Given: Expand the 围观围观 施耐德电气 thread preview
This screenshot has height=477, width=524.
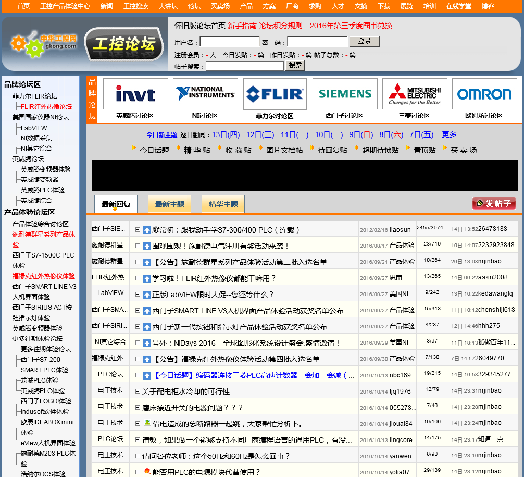Looking at the screenshot, I should 138,246.
